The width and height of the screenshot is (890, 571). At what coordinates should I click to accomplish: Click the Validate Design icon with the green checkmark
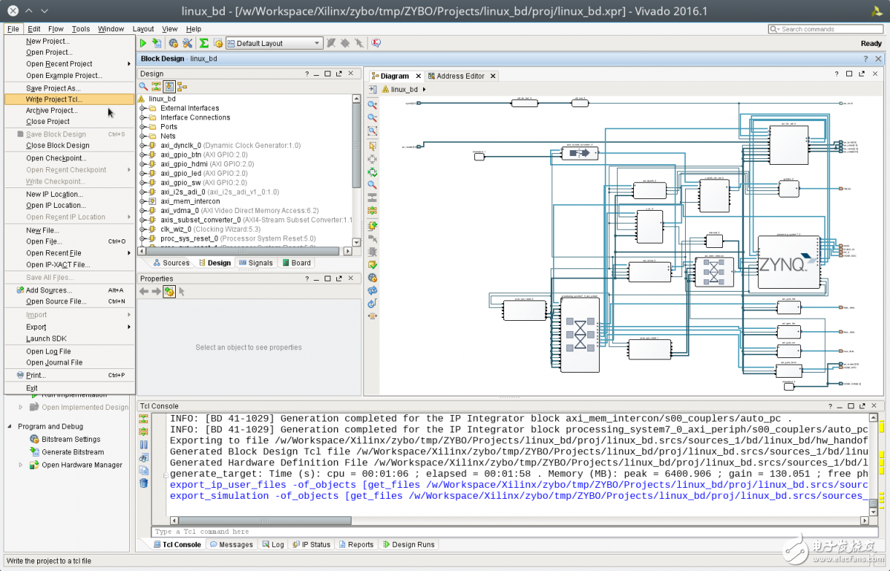(372, 265)
